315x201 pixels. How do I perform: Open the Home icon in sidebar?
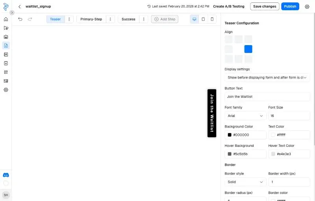pos(6,19)
